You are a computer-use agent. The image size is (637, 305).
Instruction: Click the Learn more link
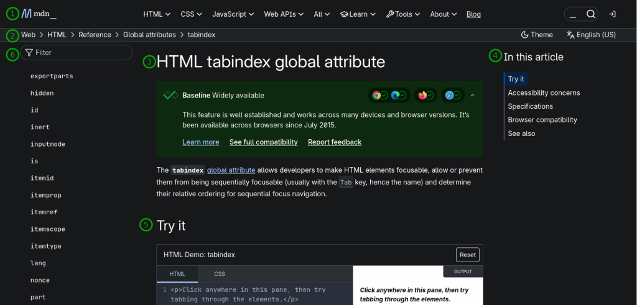(201, 142)
